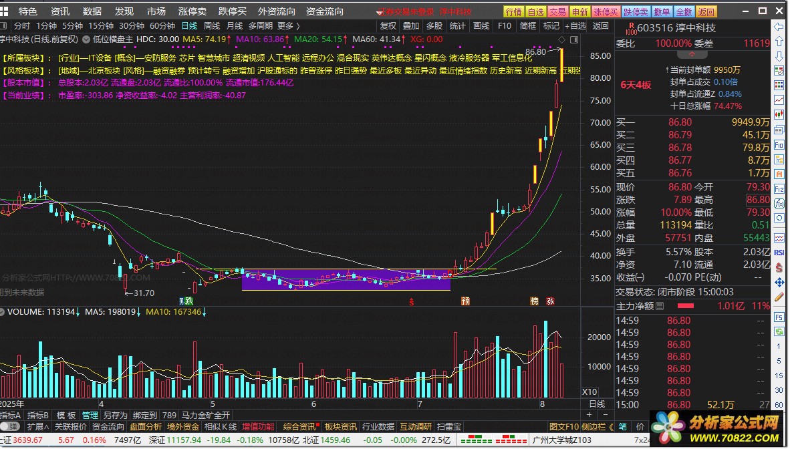This screenshot has width=790, height=449.
Task: Click the 跌停卖 button
Action: pyautogui.click(x=636, y=11)
